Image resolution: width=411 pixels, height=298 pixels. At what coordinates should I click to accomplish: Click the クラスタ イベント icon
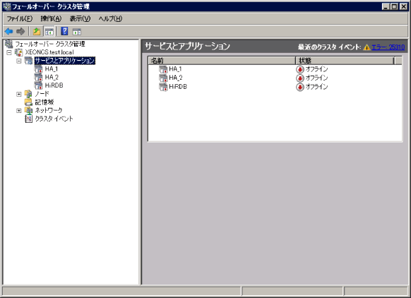click(28, 119)
